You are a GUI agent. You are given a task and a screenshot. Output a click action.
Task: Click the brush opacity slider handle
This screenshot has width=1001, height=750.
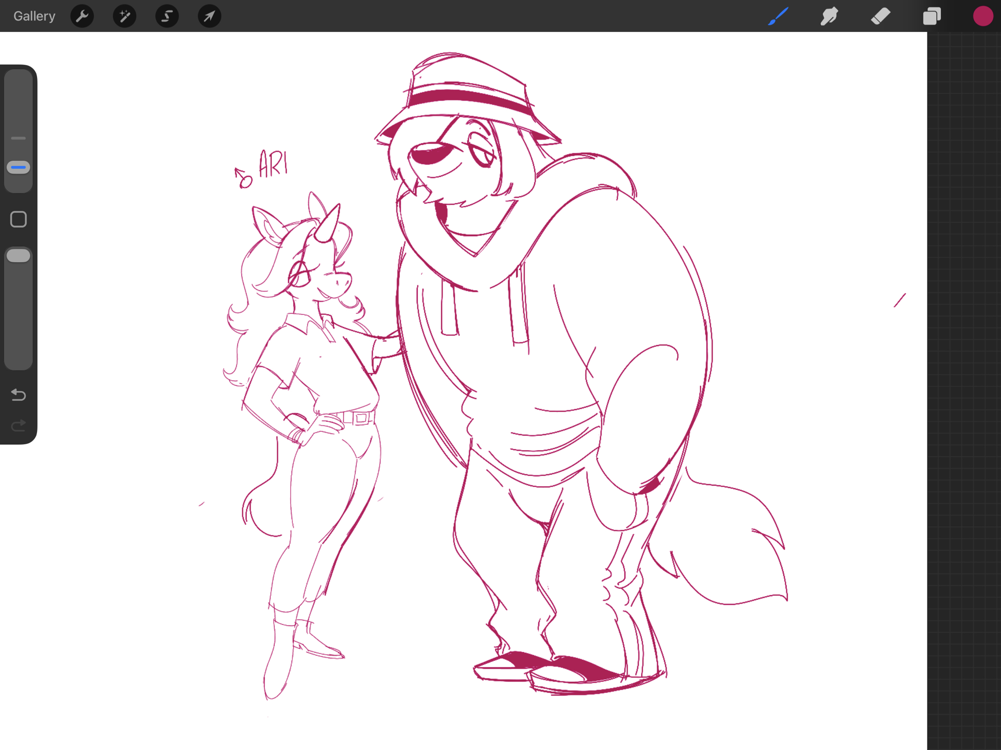19,256
